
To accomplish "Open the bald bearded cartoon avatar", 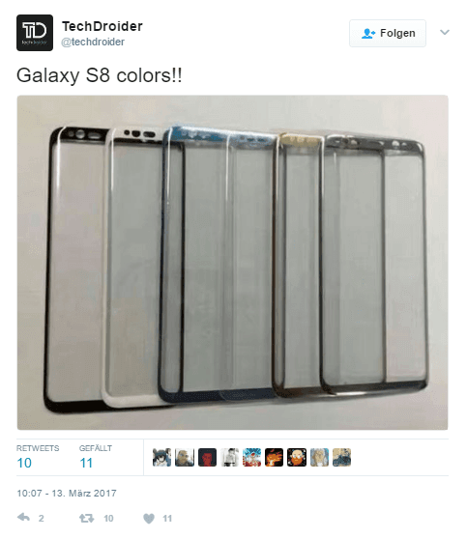I will pyautogui.click(x=297, y=457).
